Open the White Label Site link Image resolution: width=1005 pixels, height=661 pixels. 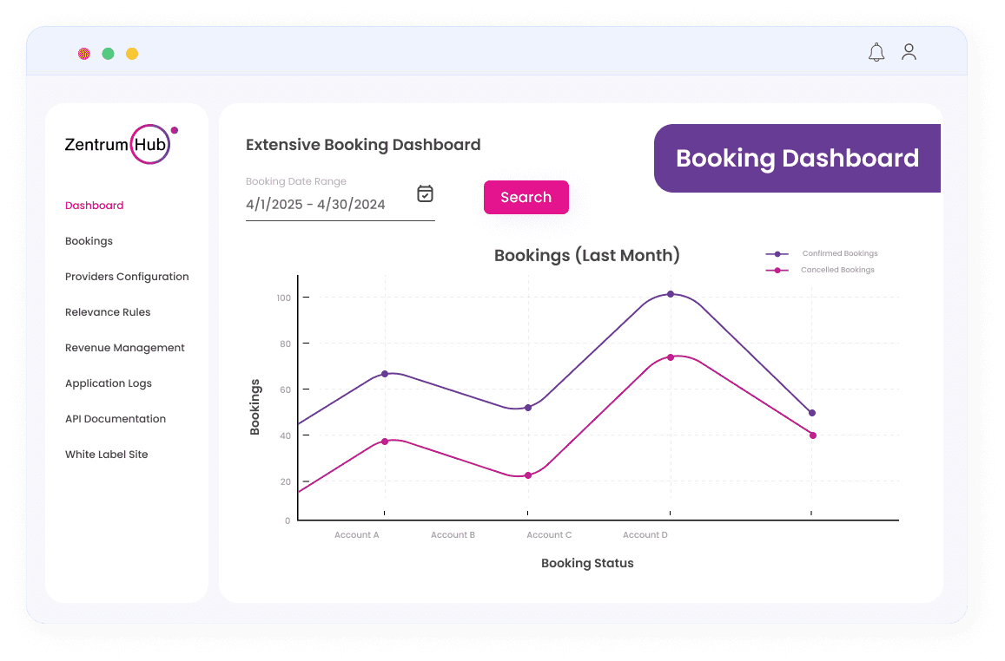pos(106,454)
